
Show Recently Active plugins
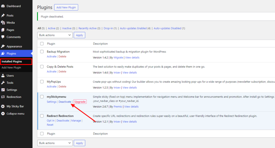88,28
